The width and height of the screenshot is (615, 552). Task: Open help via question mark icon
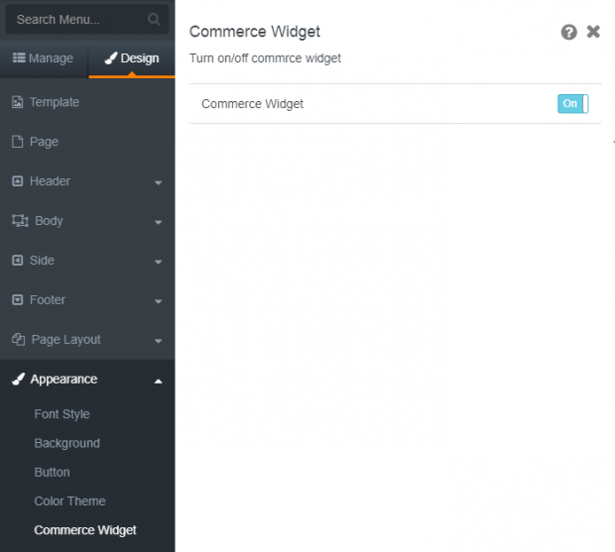click(568, 32)
